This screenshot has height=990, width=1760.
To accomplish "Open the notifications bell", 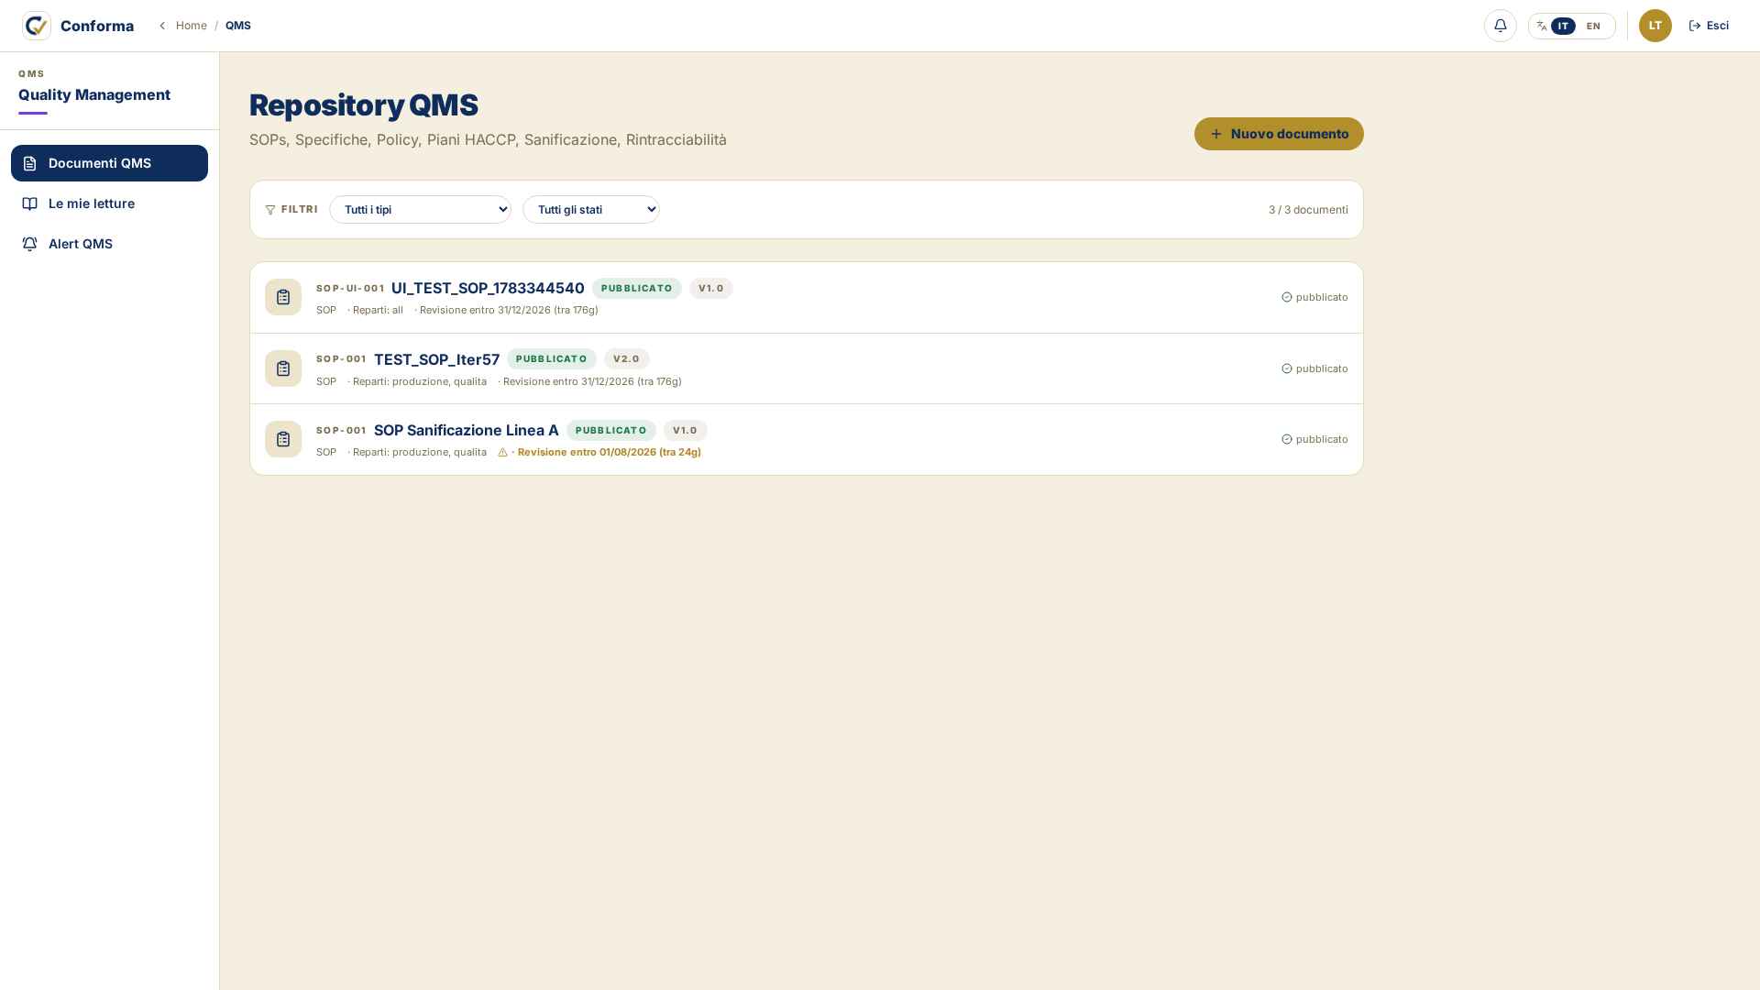I will click(1500, 26).
